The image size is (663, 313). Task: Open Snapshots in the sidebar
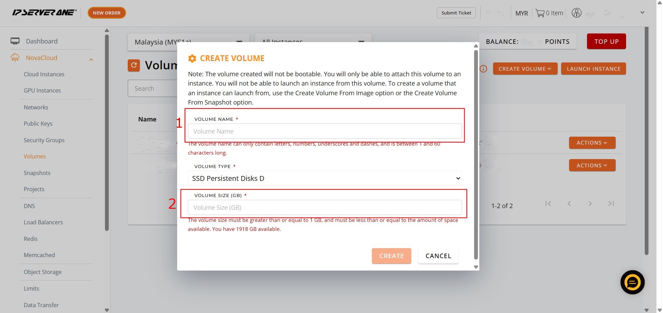click(x=37, y=173)
